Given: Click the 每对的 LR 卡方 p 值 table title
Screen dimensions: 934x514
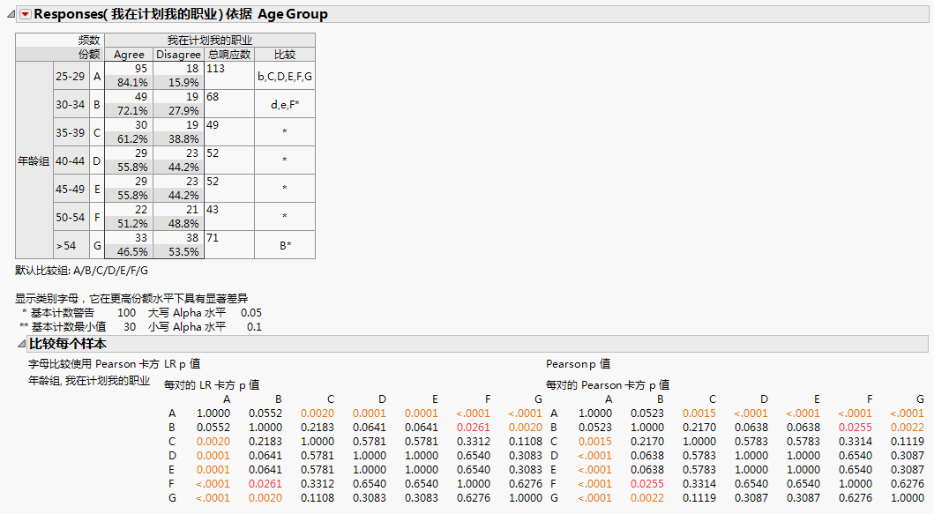Looking at the screenshot, I should tap(212, 384).
